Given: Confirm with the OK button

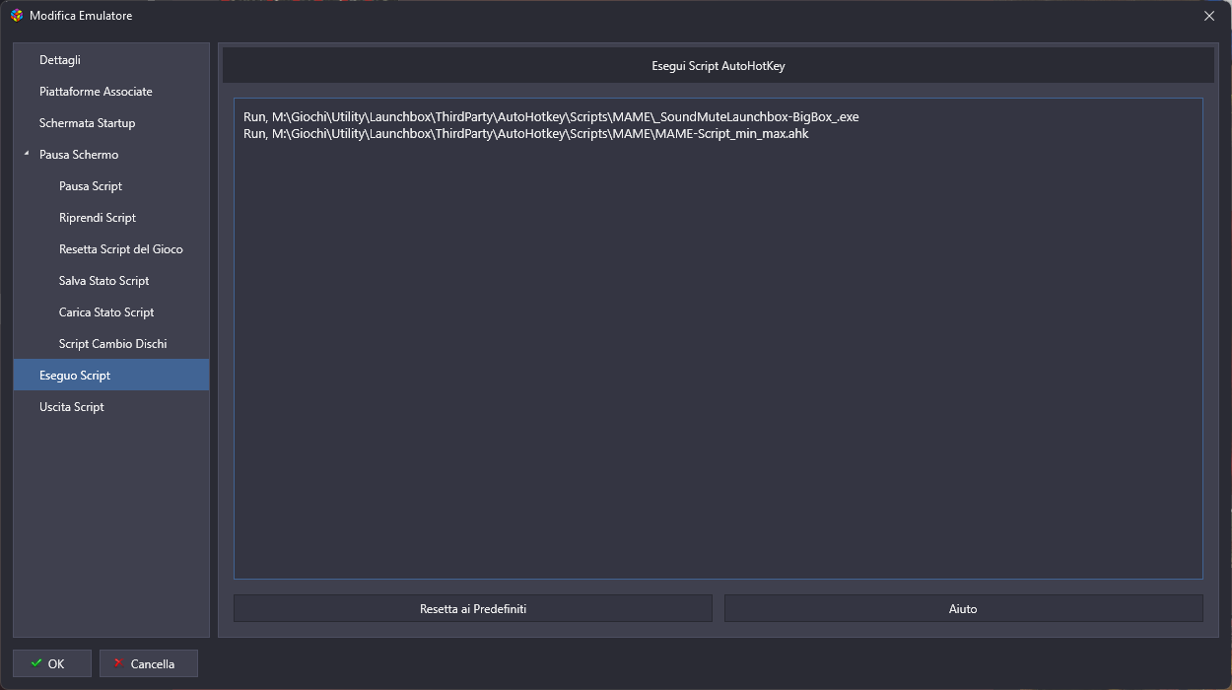Looking at the screenshot, I should (52, 663).
